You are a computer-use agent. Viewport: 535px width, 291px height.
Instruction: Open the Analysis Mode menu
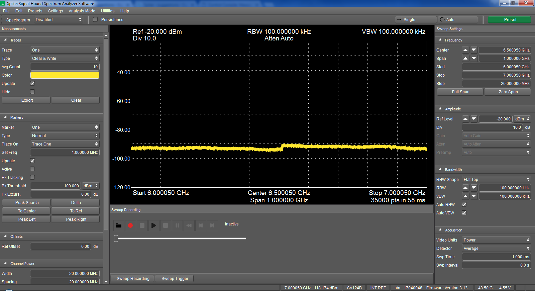tap(82, 11)
